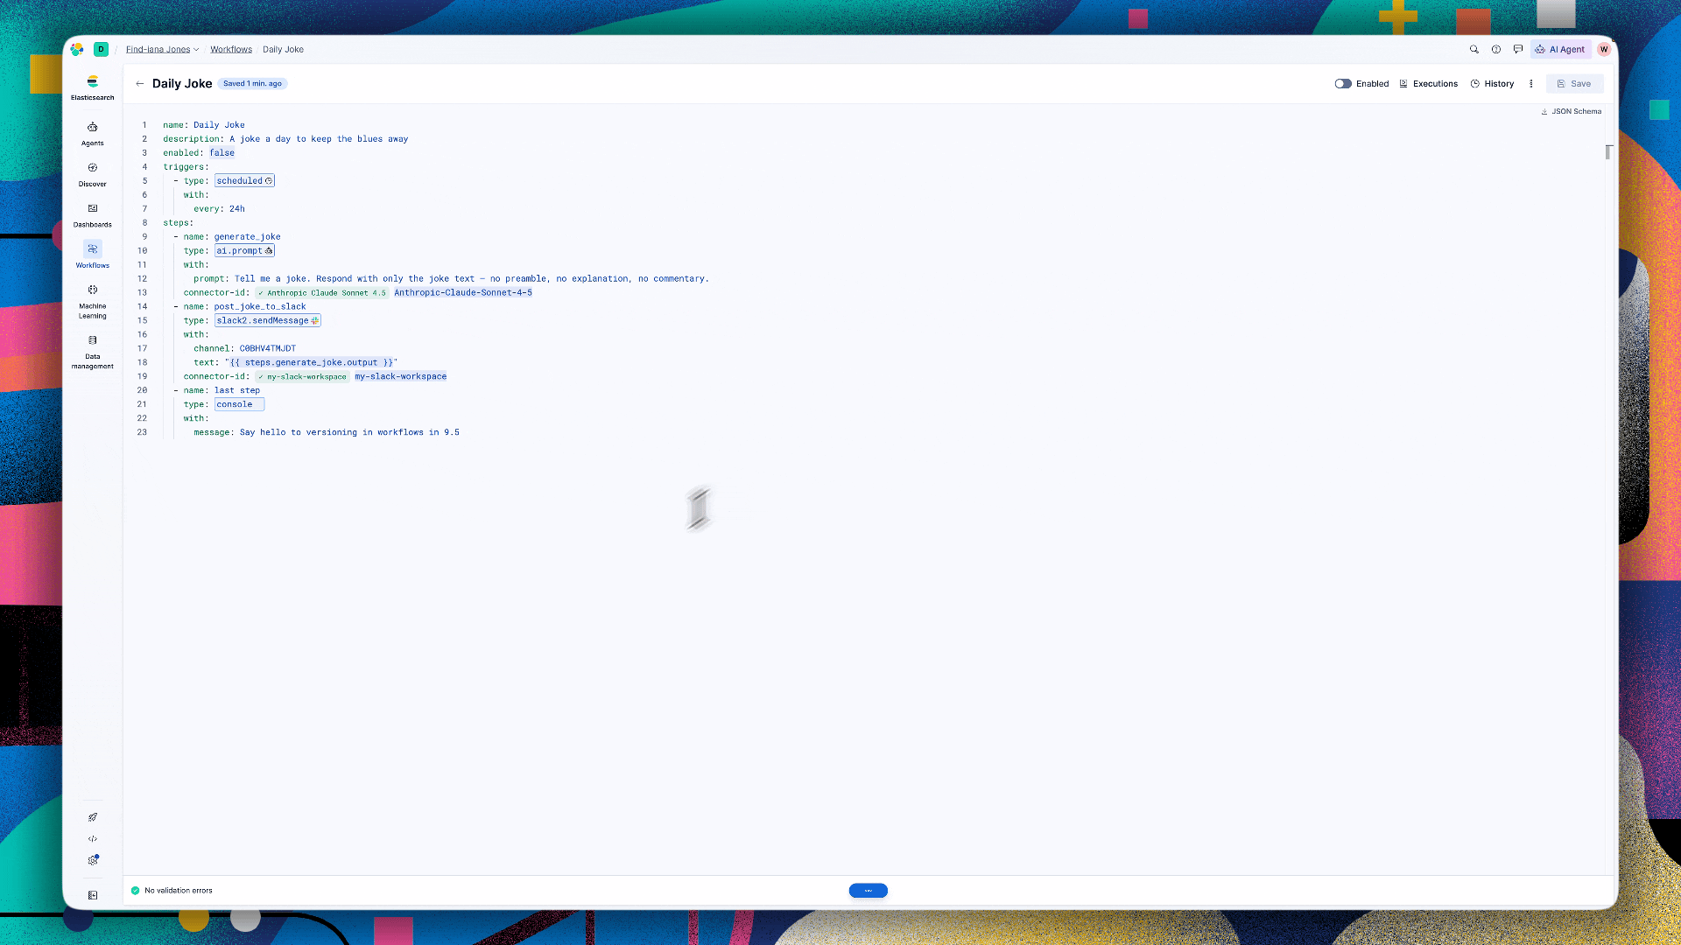The image size is (1681, 945).
Task: Open the help circle icon
Action: pos(1496,49)
